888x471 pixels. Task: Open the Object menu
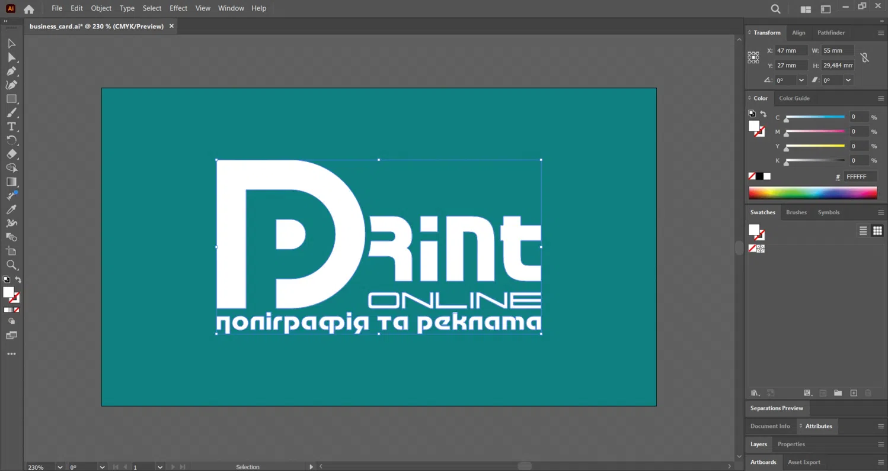101,8
